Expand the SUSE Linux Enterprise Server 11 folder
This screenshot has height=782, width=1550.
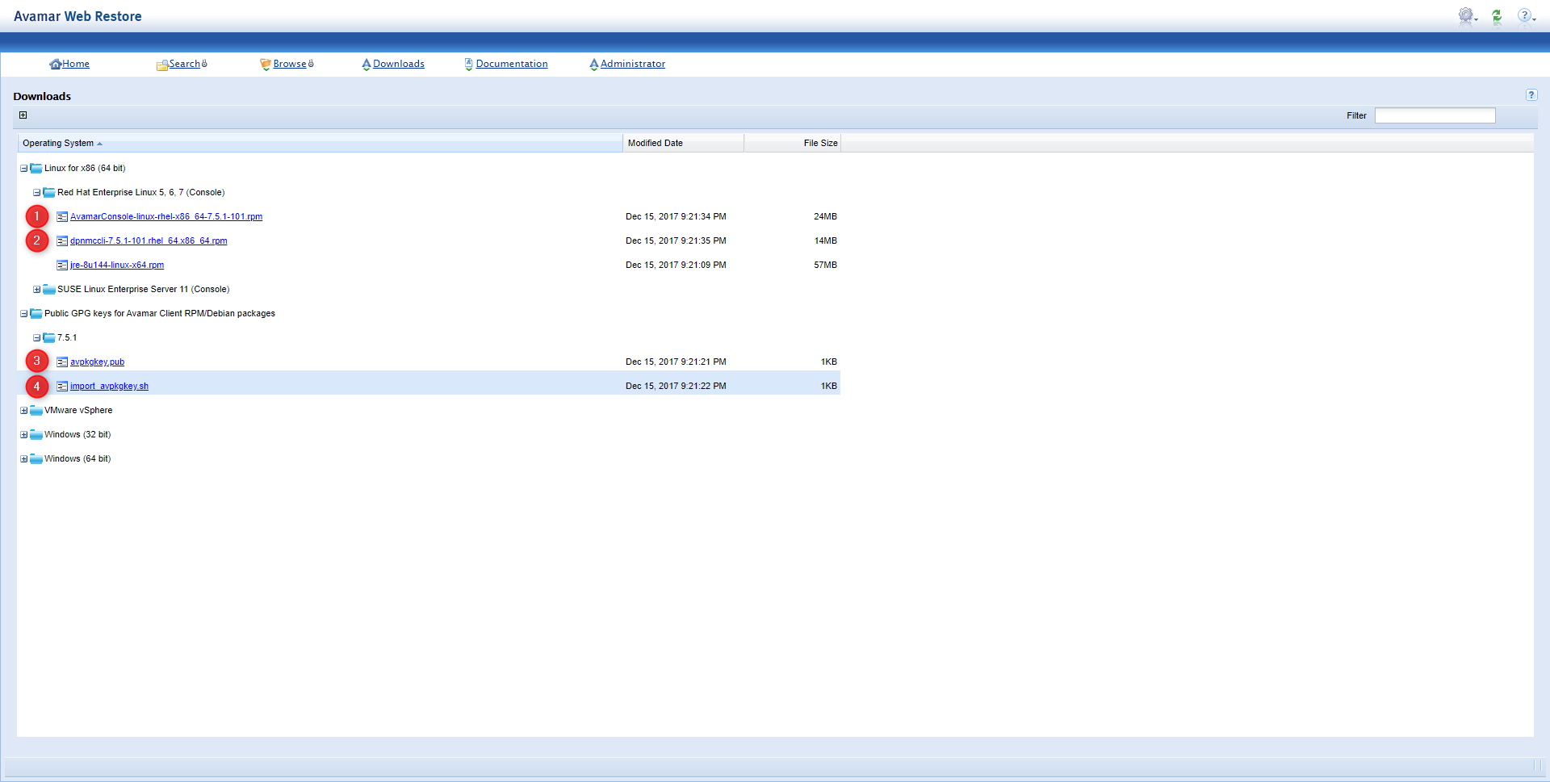[36, 290]
